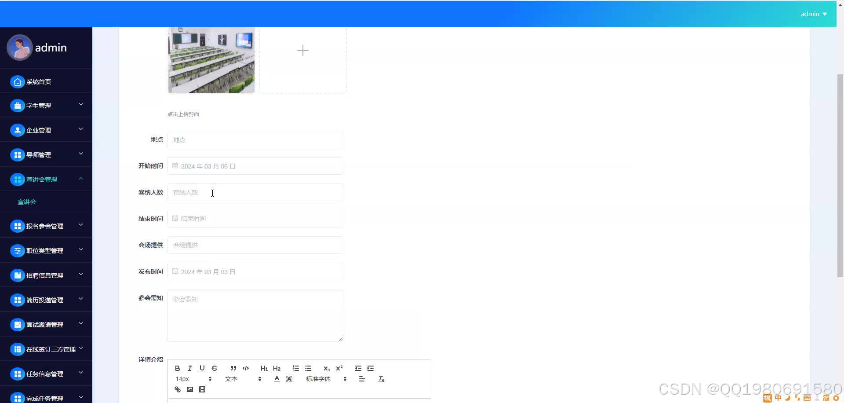Insert a hyperlink in editor

(178, 389)
